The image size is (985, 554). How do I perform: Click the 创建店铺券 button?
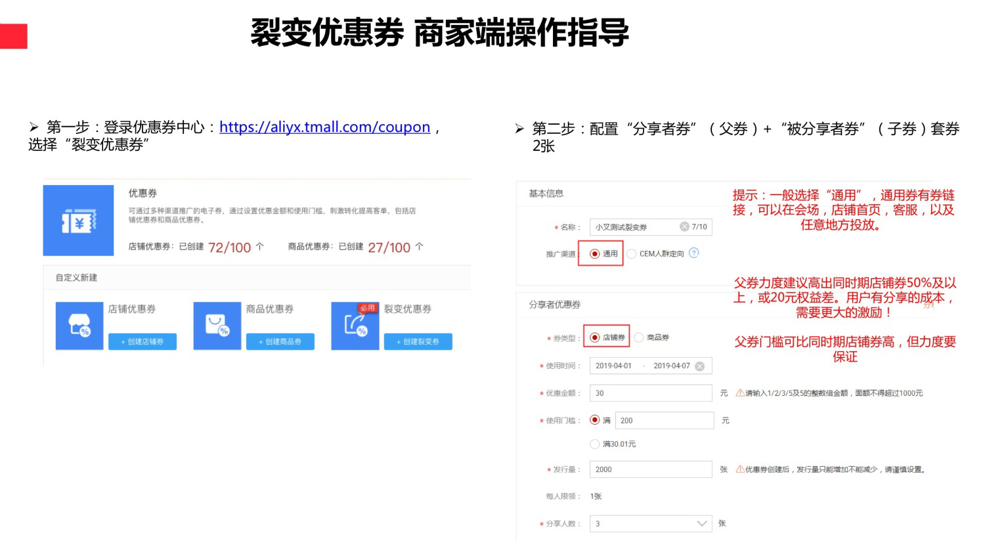point(142,342)
